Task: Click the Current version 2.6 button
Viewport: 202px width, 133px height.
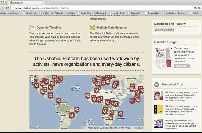Action: pos(165,30)
